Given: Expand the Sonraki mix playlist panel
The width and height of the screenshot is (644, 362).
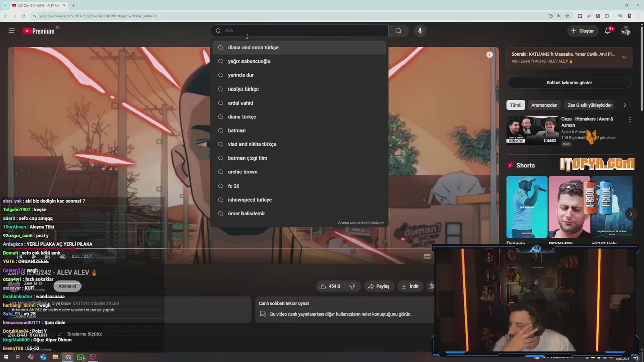Looking at the screenshot, I should click(x=624, y=57).
